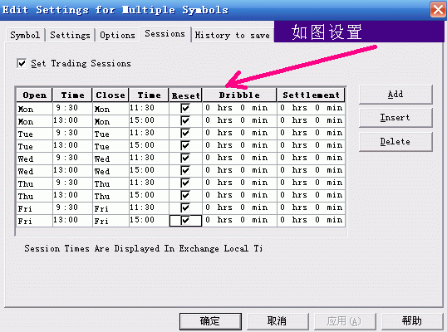Toggle Reset for Thu 13:00 session

click(185, 195)
